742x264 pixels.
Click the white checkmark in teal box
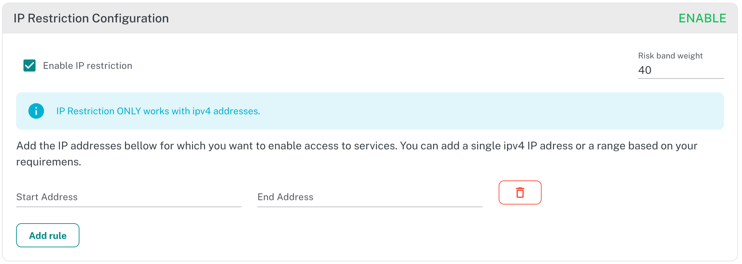[29, 65]
